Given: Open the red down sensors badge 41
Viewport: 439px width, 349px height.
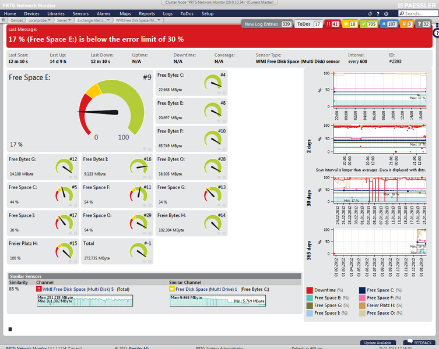Looking at the screenshot, I should (x=332, y=24).
